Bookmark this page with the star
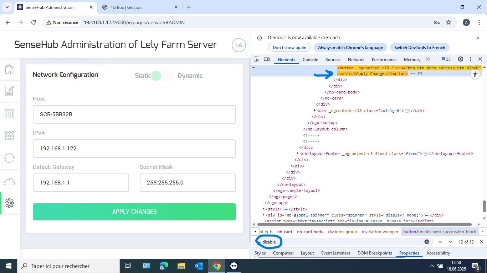Image resolution: width=487 pixels, height=273 pixels. click(448, 22)
